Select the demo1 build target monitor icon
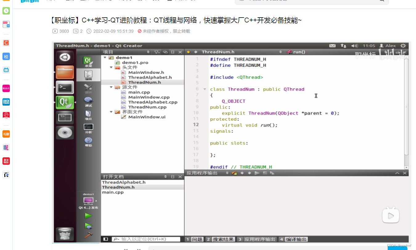The width and height of the screenshot is (416, 250). point(88,200)
